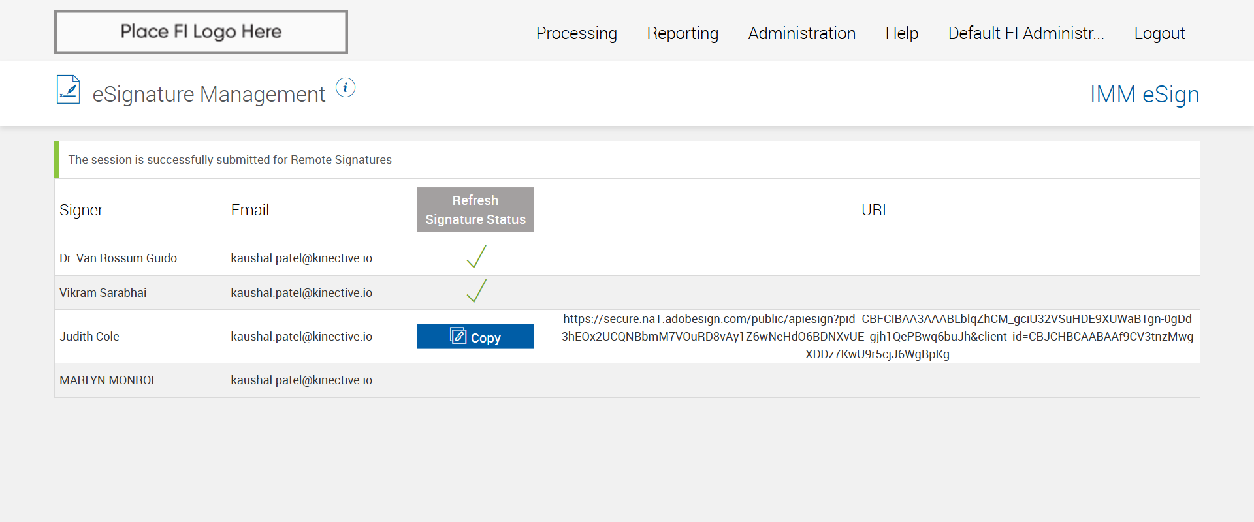Viewport: 1254px width, 522px height.
Task: Open the Help menu
Action: pyautogui.click(x=901, y=33)
